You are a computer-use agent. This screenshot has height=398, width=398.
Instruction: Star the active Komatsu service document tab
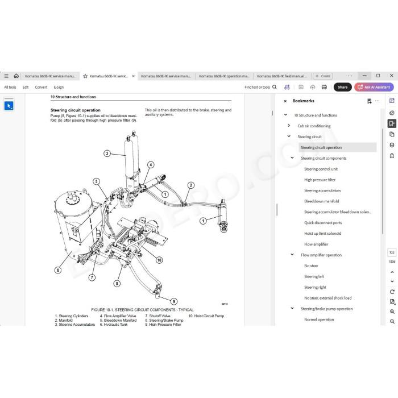[85, 76]
